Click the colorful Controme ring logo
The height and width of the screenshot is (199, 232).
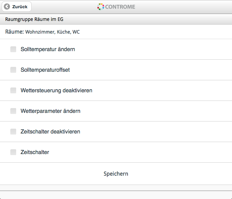[101, 7]
